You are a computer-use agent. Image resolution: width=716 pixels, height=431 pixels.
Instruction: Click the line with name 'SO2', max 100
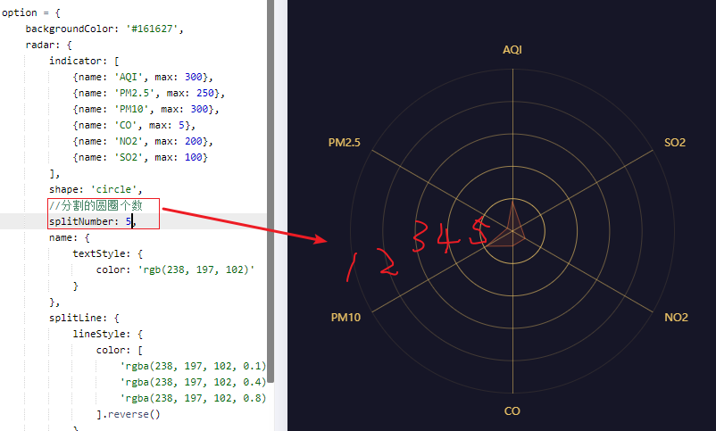(140, 157)
